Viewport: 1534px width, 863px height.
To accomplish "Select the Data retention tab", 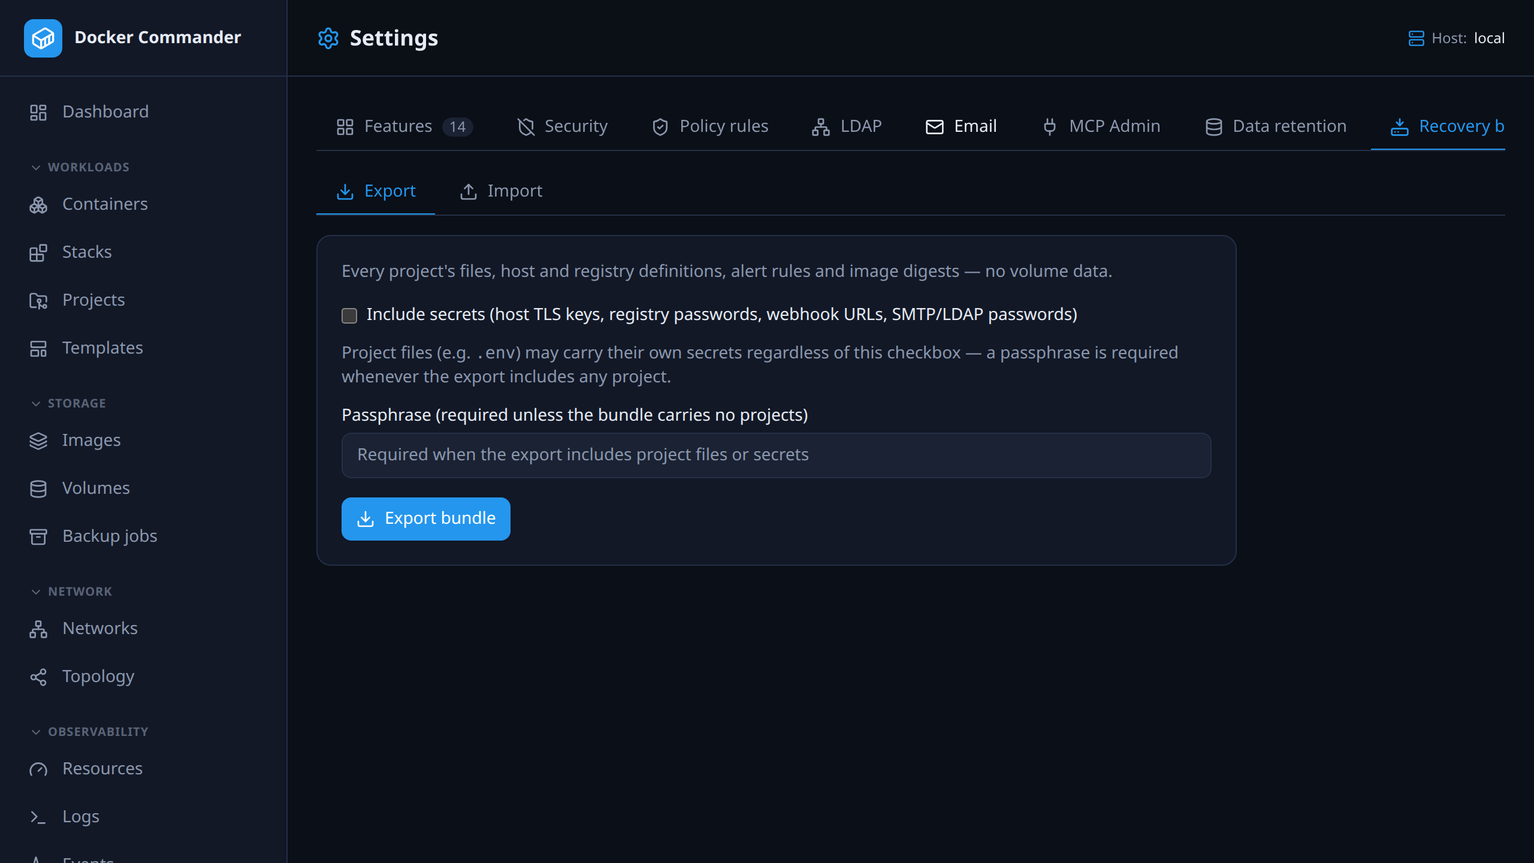I will [1276, 126].
